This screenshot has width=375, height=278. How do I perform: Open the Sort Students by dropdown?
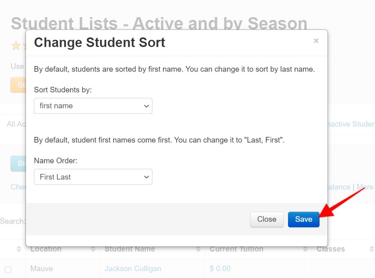(93, 106)
